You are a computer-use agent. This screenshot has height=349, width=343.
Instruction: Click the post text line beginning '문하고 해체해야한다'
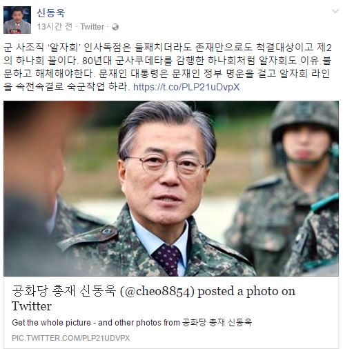pyautogui.click(x=167, y=74)
